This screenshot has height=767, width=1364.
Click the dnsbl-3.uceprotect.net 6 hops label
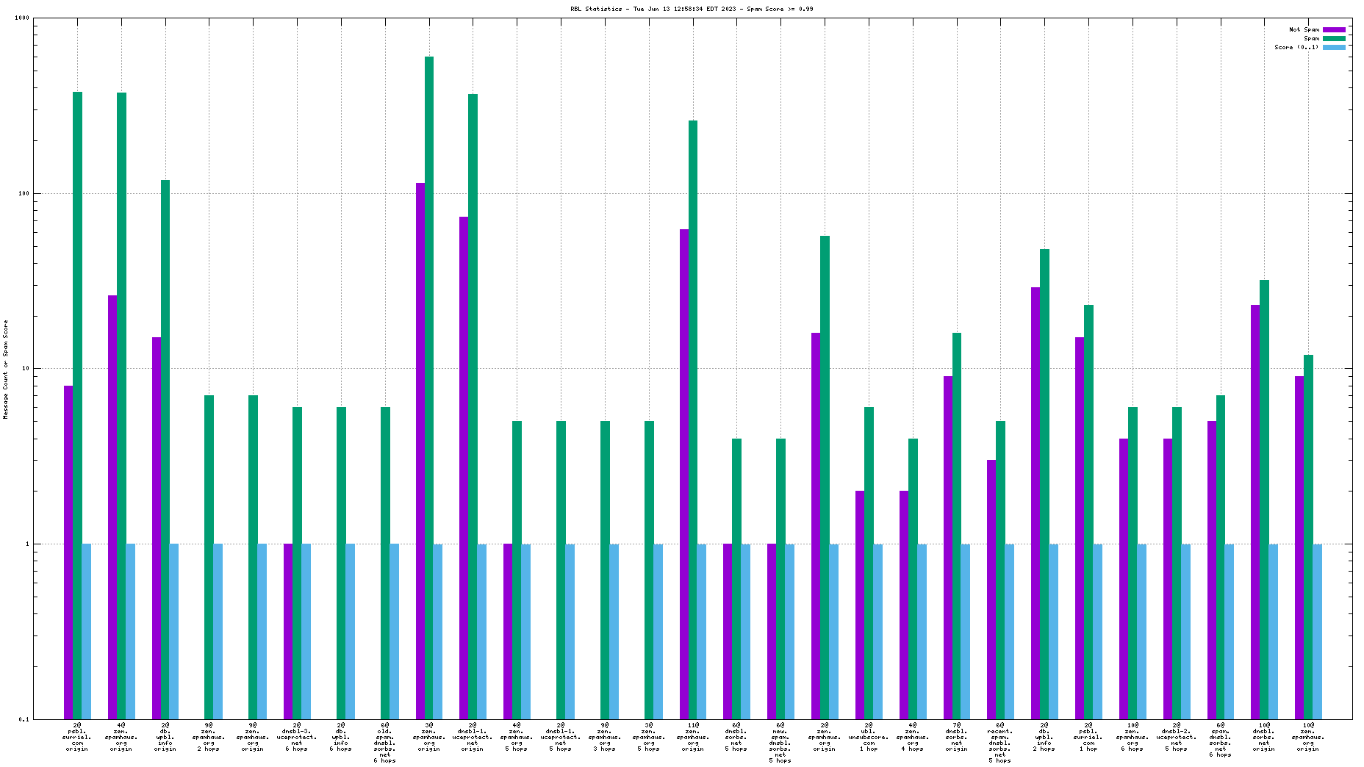[x=297, y=737]
